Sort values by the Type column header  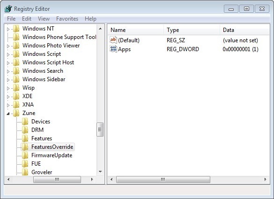pos(192,30)
